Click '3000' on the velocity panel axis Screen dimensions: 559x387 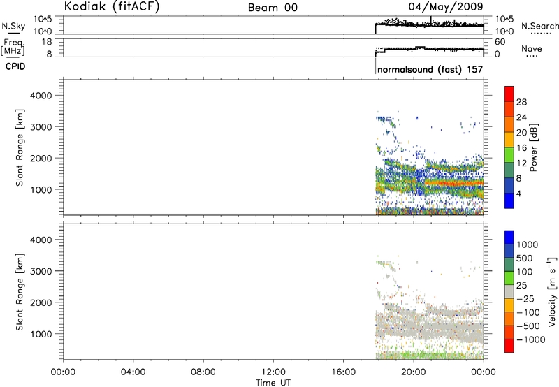[x=41, y=271]
